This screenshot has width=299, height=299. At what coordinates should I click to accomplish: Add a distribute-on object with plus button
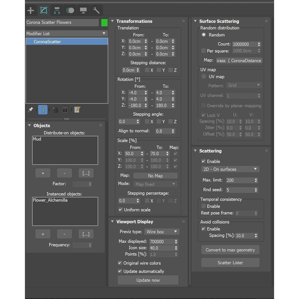[x=43, y=173]
